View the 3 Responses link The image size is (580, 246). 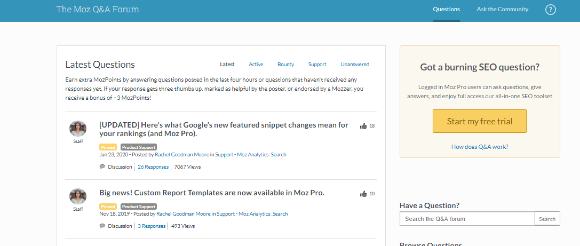click(152, 226)
